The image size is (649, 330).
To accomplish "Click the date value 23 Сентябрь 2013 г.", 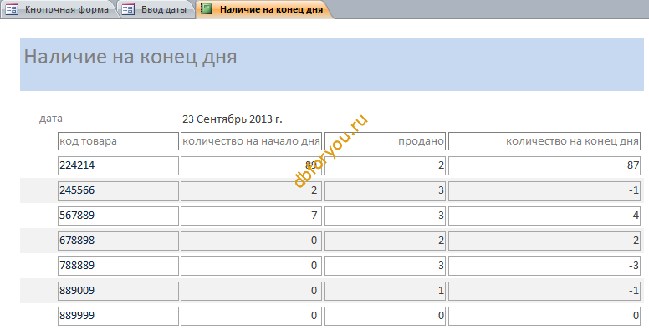I will (x=233, y=119).
